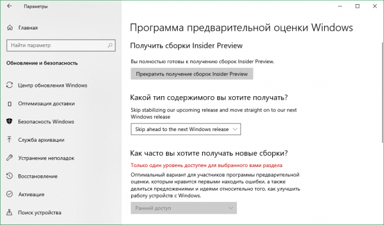Click the Backup upload arrow icon

tap(9, 139)
